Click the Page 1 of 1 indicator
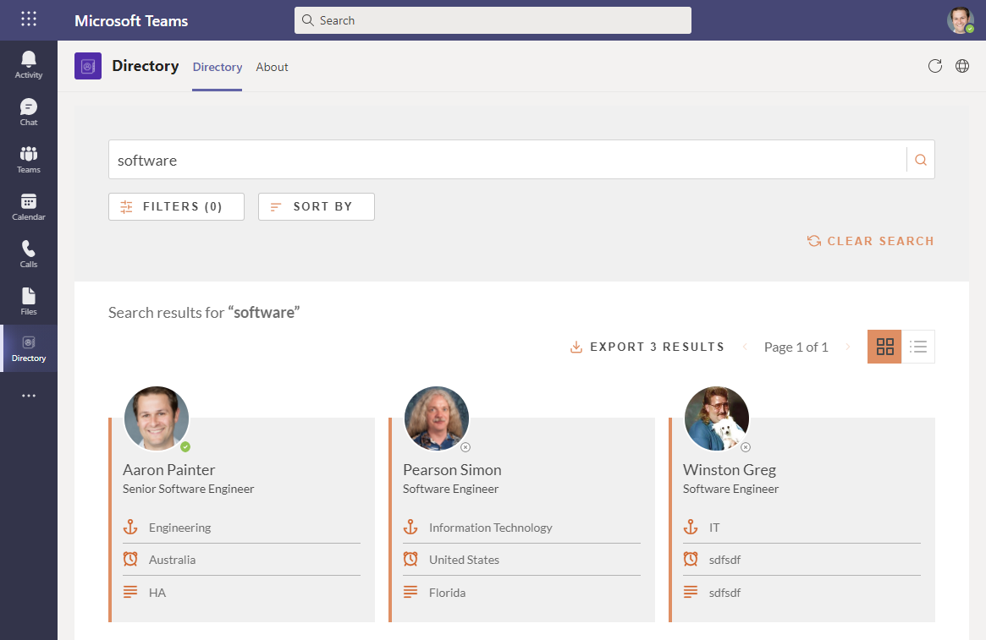 pos(796,347)
